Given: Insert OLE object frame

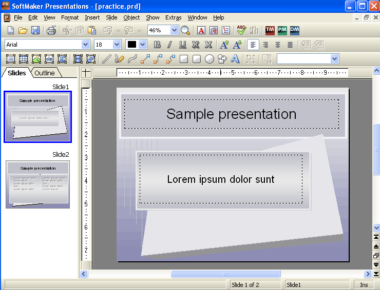Looking at the screenshot, I should click(x=49, y=59).
